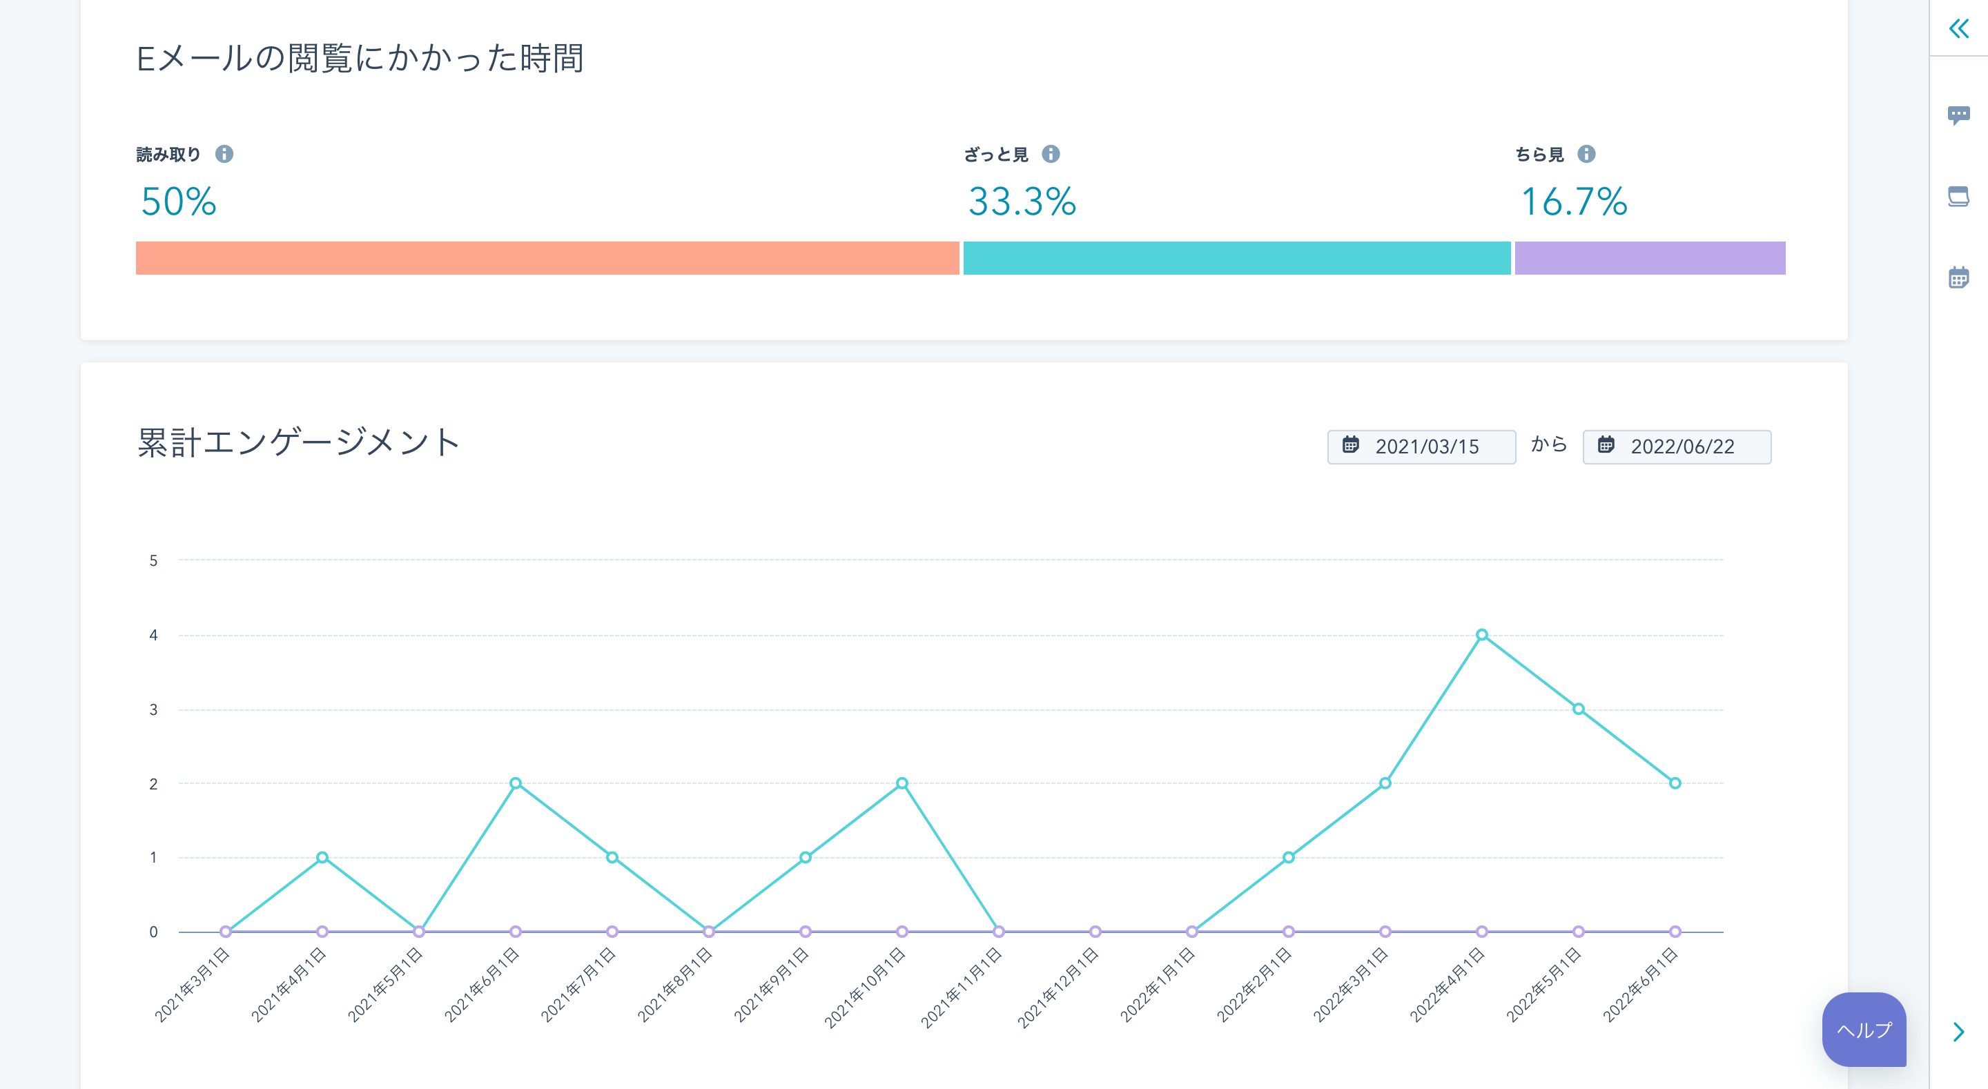Select teal data point at 2021年7月1日
1988x1089 pixels.
612,856
